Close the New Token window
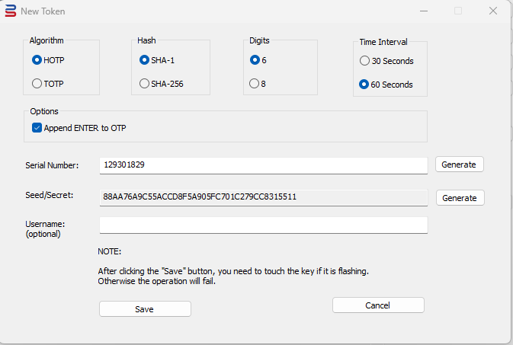The height and width of the screenshot is (345, 513). click(x=493, y=11)
